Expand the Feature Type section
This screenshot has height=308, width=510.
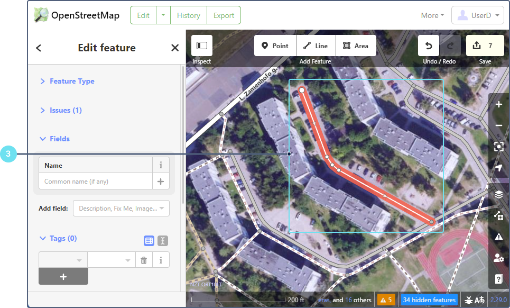coord(72,81)
